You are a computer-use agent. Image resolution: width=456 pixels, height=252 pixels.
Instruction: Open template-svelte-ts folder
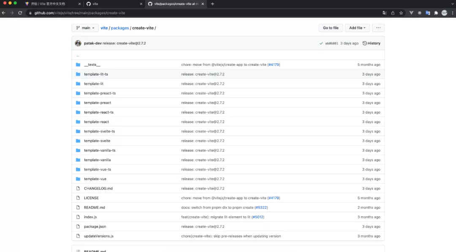pos(100,131)
